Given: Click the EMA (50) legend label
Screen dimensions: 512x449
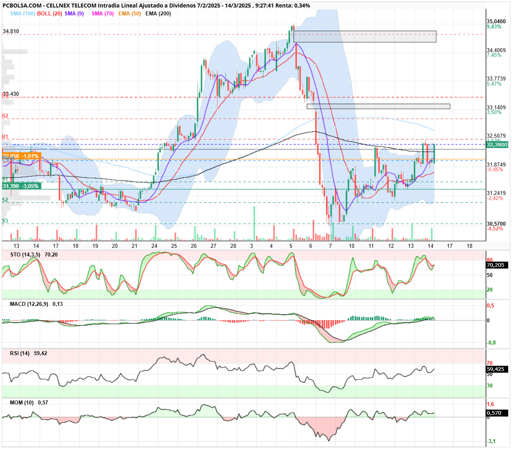Looking at the screenshot, I should coord(129,13).
